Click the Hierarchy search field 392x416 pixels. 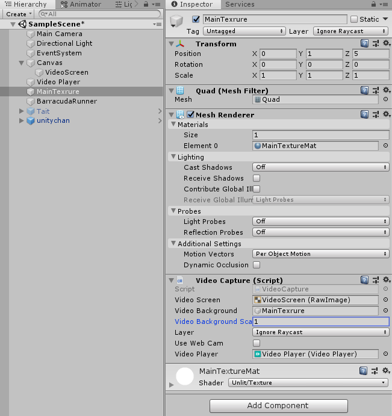pos(99,14)
